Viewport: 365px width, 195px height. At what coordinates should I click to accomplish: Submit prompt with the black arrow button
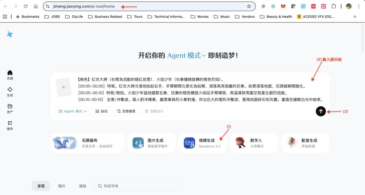click(x=320, y=111)
